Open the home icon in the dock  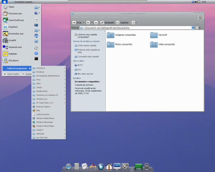pos(109,167)
